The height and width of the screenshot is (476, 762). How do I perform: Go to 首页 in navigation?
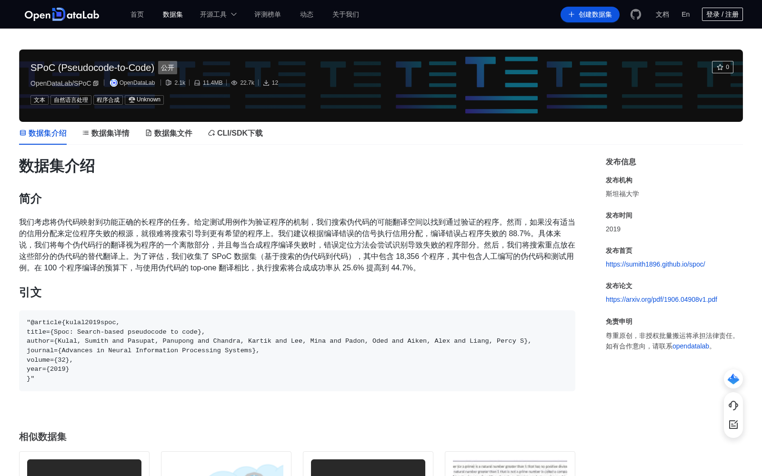pyautogui.click(x=137, y=14)
